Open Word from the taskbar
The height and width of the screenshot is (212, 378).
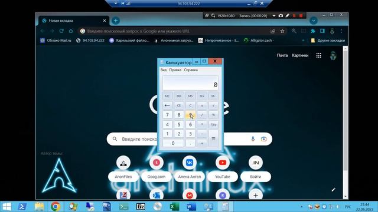pyautogui.click(x=191, y=207)
